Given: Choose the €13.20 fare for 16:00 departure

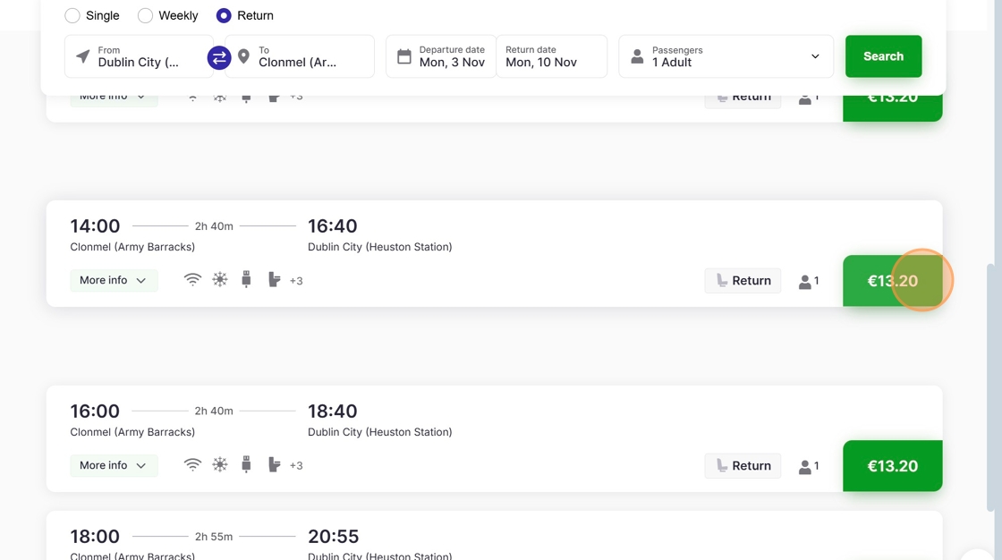Looking at the screenshot, I should [x=892, y=466].
